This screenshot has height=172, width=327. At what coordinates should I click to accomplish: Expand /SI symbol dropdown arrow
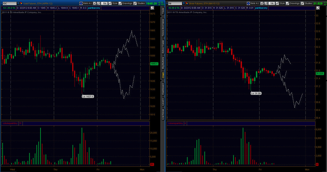click(x=184, y=3)
